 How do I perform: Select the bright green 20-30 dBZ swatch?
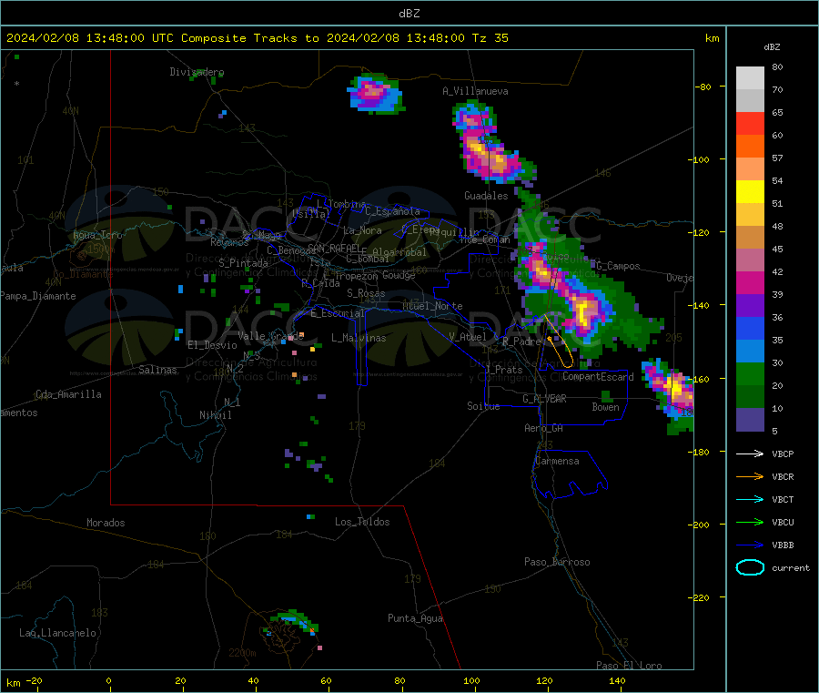point(750,374)
